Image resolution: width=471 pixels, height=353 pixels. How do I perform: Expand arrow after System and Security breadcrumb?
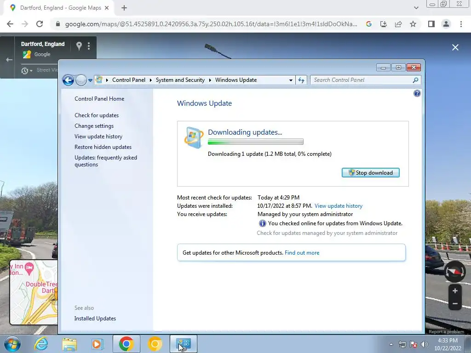click(x=210, y=80)
